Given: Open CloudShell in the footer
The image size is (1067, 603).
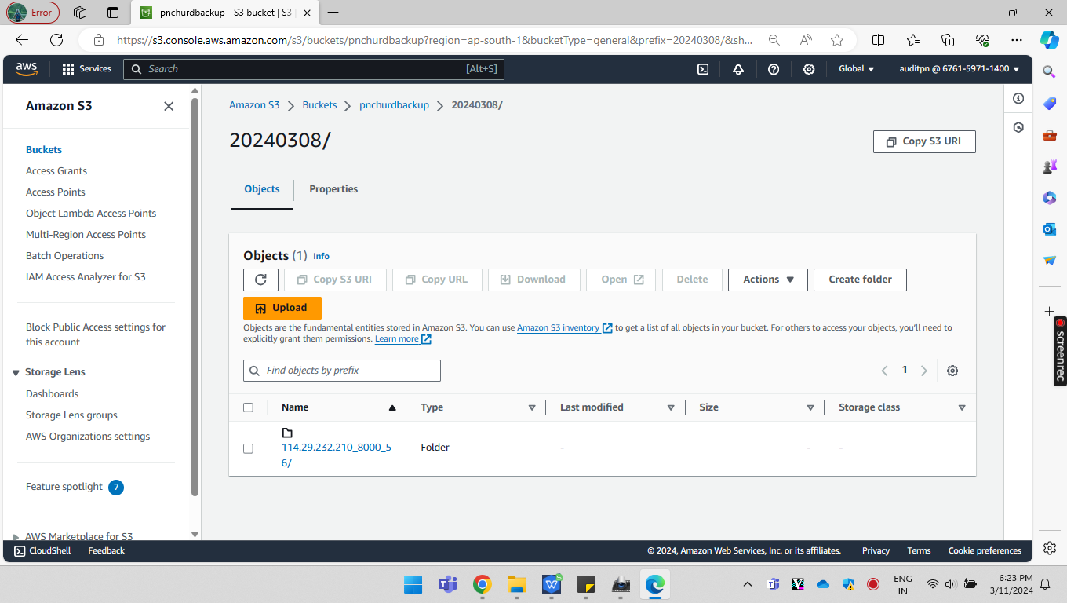Looking at the screenshot, I should 43,551.
